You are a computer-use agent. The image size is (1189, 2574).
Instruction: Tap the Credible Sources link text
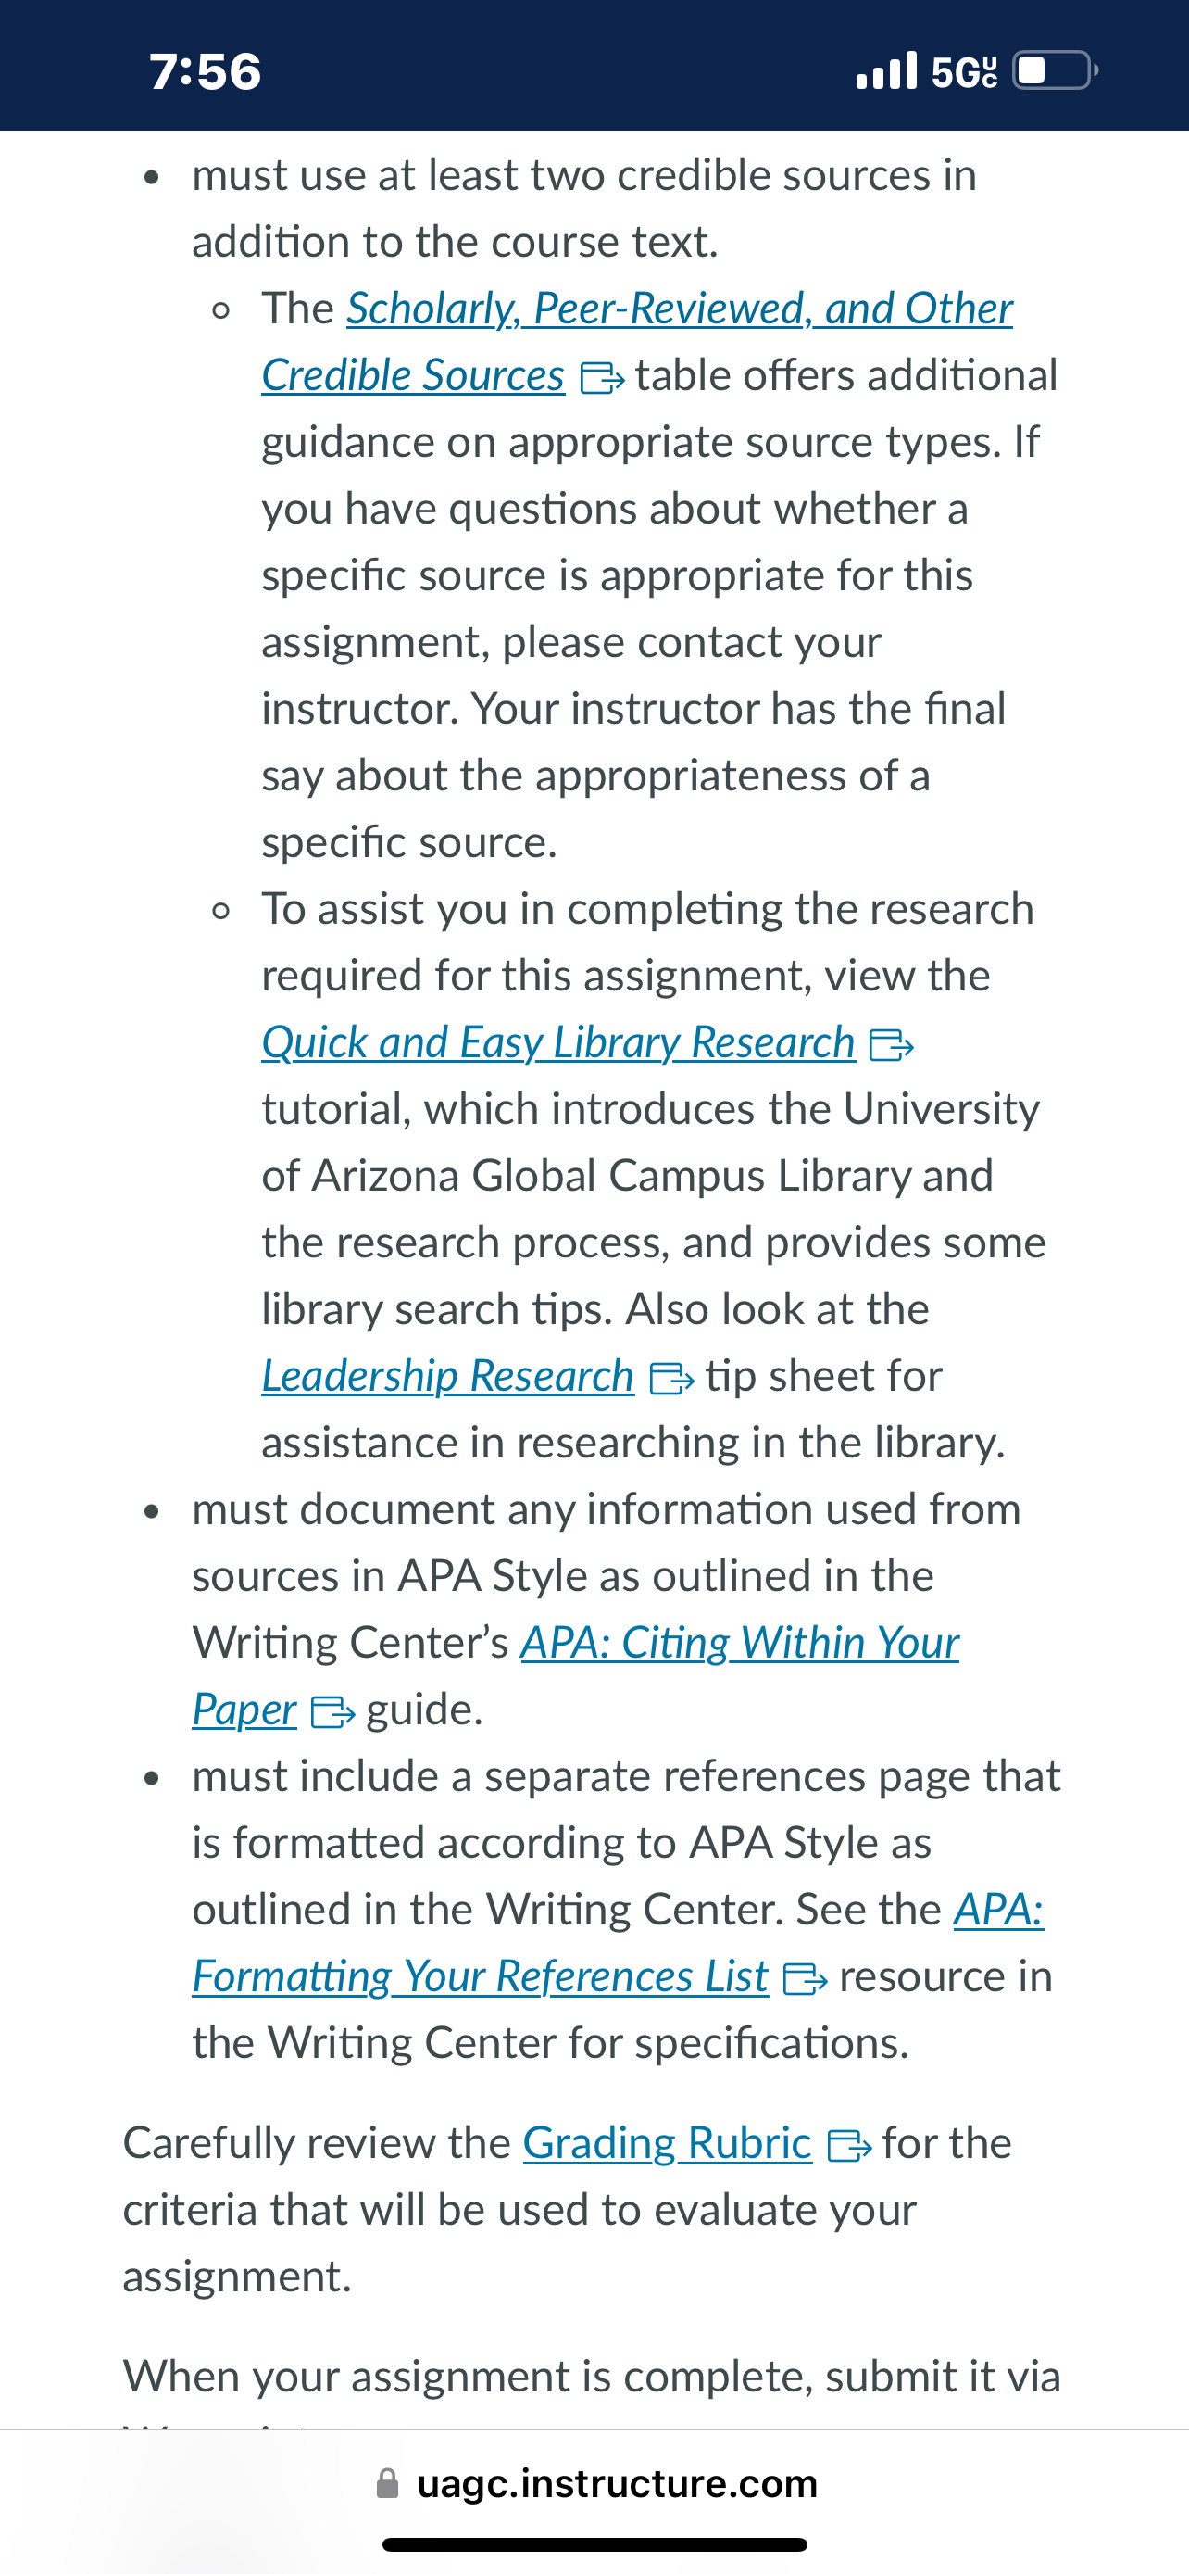412,375
